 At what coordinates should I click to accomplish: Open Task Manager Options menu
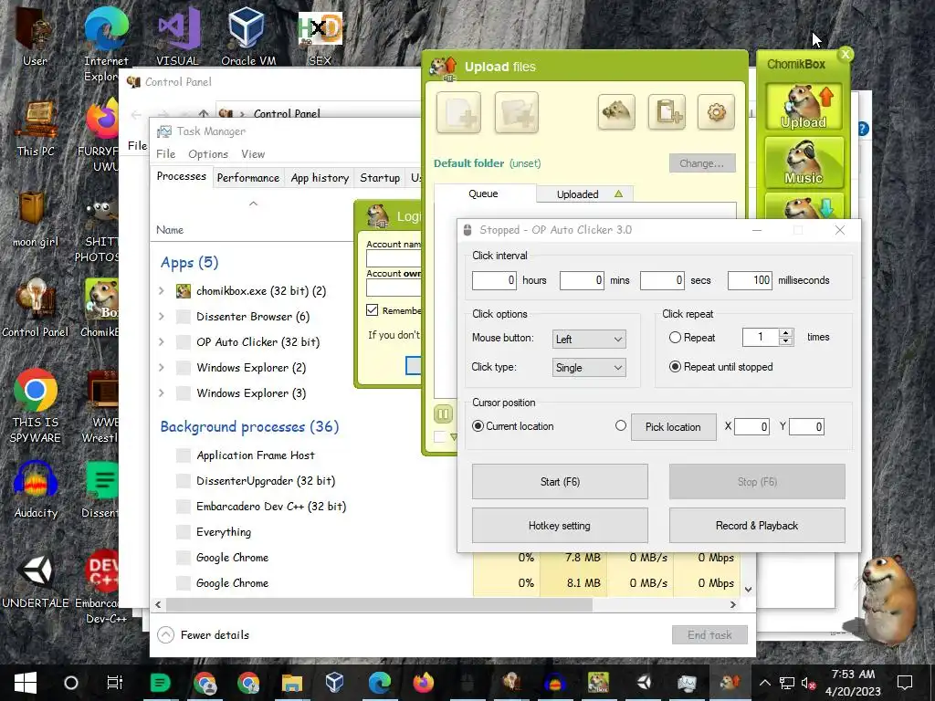pos(208,153)
